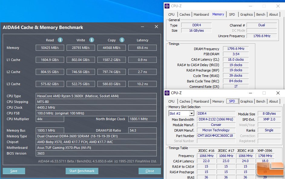Click Motherboard field Asus TUF Gaming
The height and width of the screenshot is (179, 285).
click(x=96, y=148)
